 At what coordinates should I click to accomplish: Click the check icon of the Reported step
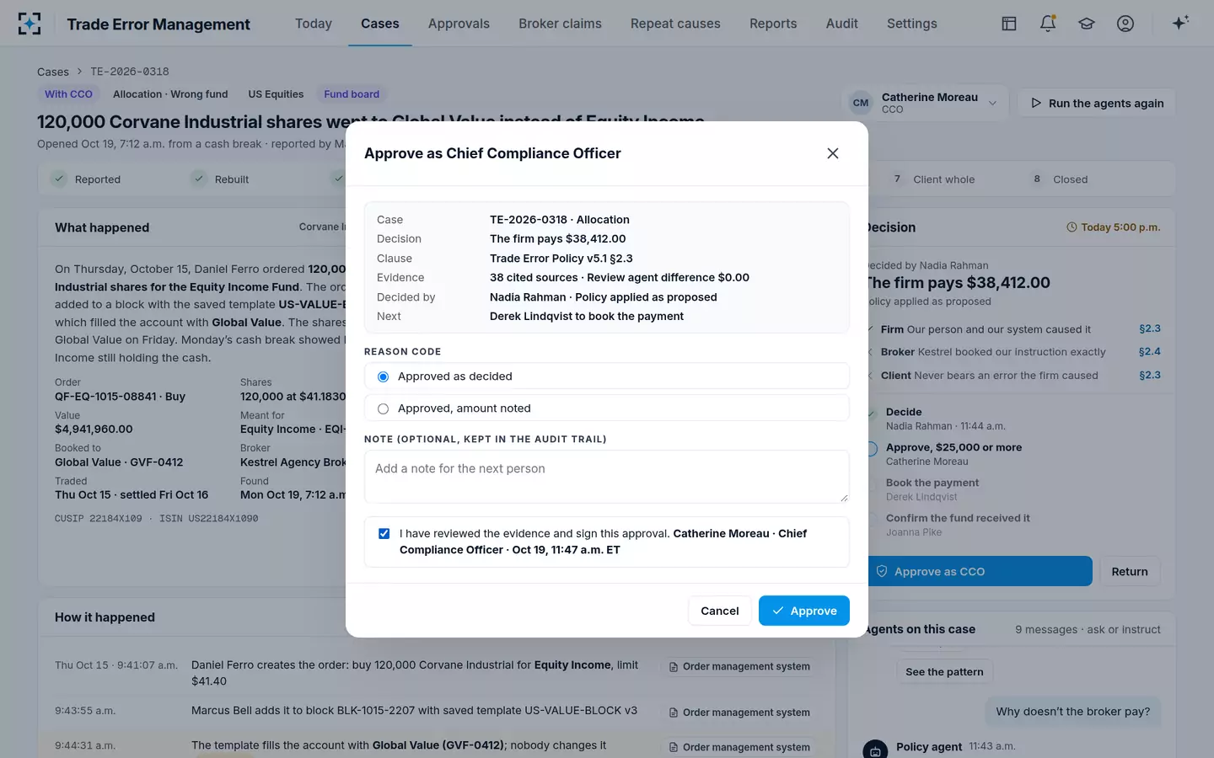[59, 179]
